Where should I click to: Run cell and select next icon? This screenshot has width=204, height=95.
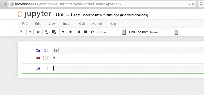[x=79, y=32]
